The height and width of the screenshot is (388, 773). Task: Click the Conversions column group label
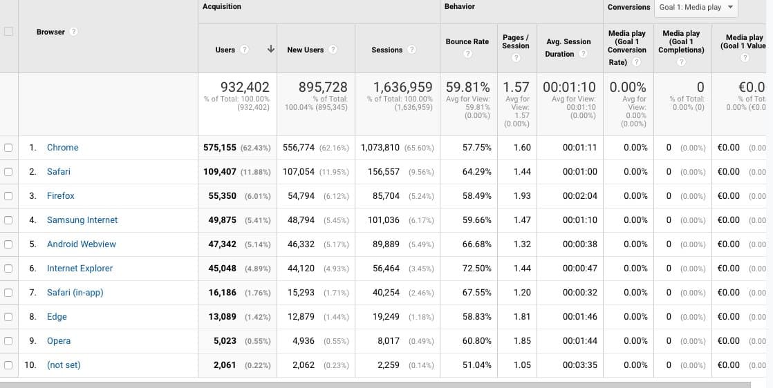coord(628,7)
